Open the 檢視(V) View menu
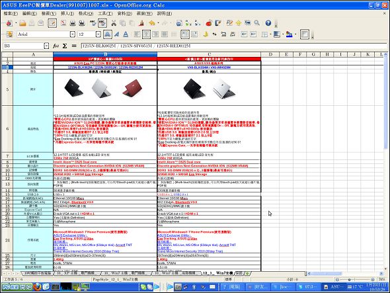The height and width of the screenshot is (293, 390). tap(49, 13)
